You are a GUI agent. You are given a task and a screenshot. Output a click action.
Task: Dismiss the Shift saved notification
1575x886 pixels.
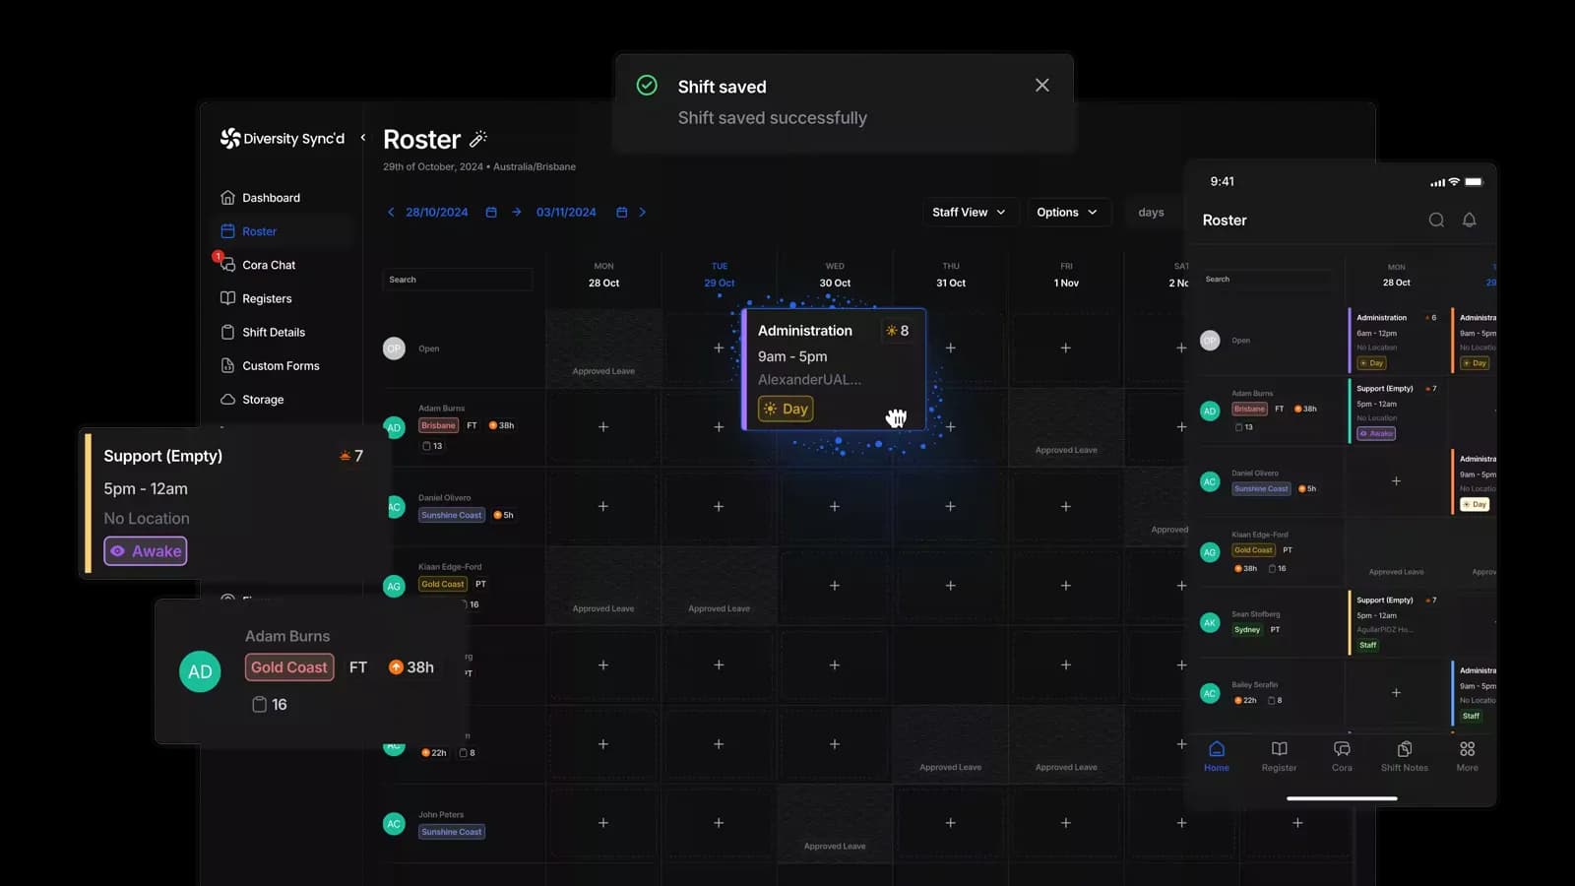point(1042,86)
